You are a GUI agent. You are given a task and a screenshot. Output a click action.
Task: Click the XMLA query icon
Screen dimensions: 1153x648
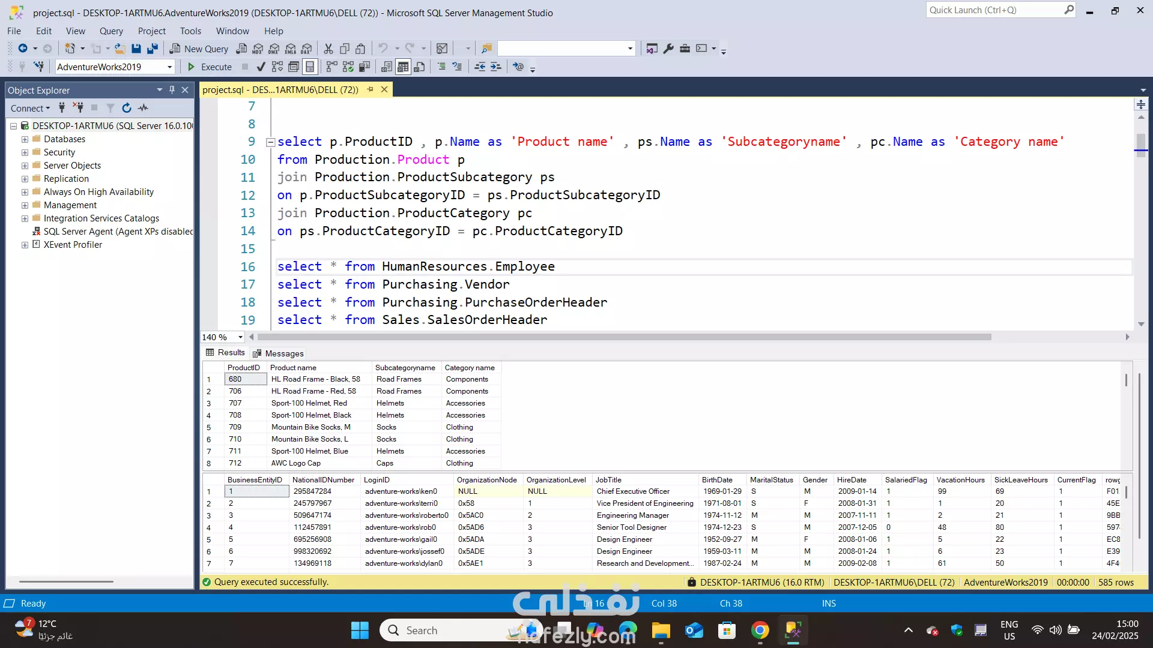point(291,49)
